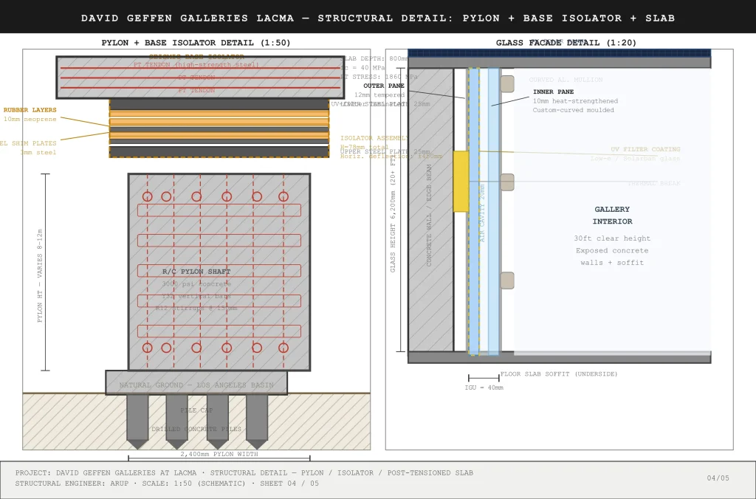Click the 'Custom-curved moulded' note
The width and height of the screenshot is (756, 499).
click(x=573, y=110)
